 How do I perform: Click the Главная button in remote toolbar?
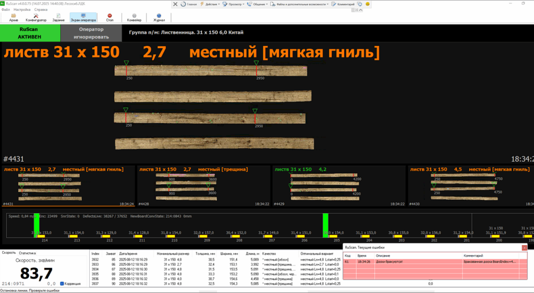click(189, 4)
